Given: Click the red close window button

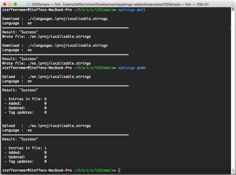Looking at the screenshot, I should coord(5,4).
